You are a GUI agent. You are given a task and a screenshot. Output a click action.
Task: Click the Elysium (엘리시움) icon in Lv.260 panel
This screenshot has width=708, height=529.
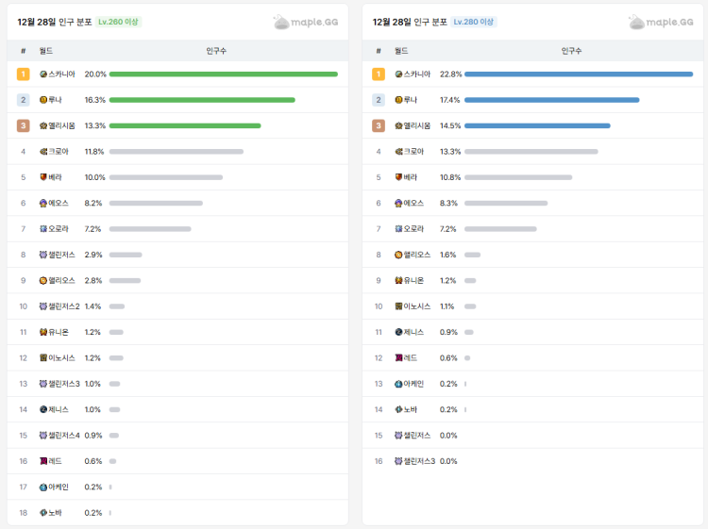[43, 125]
